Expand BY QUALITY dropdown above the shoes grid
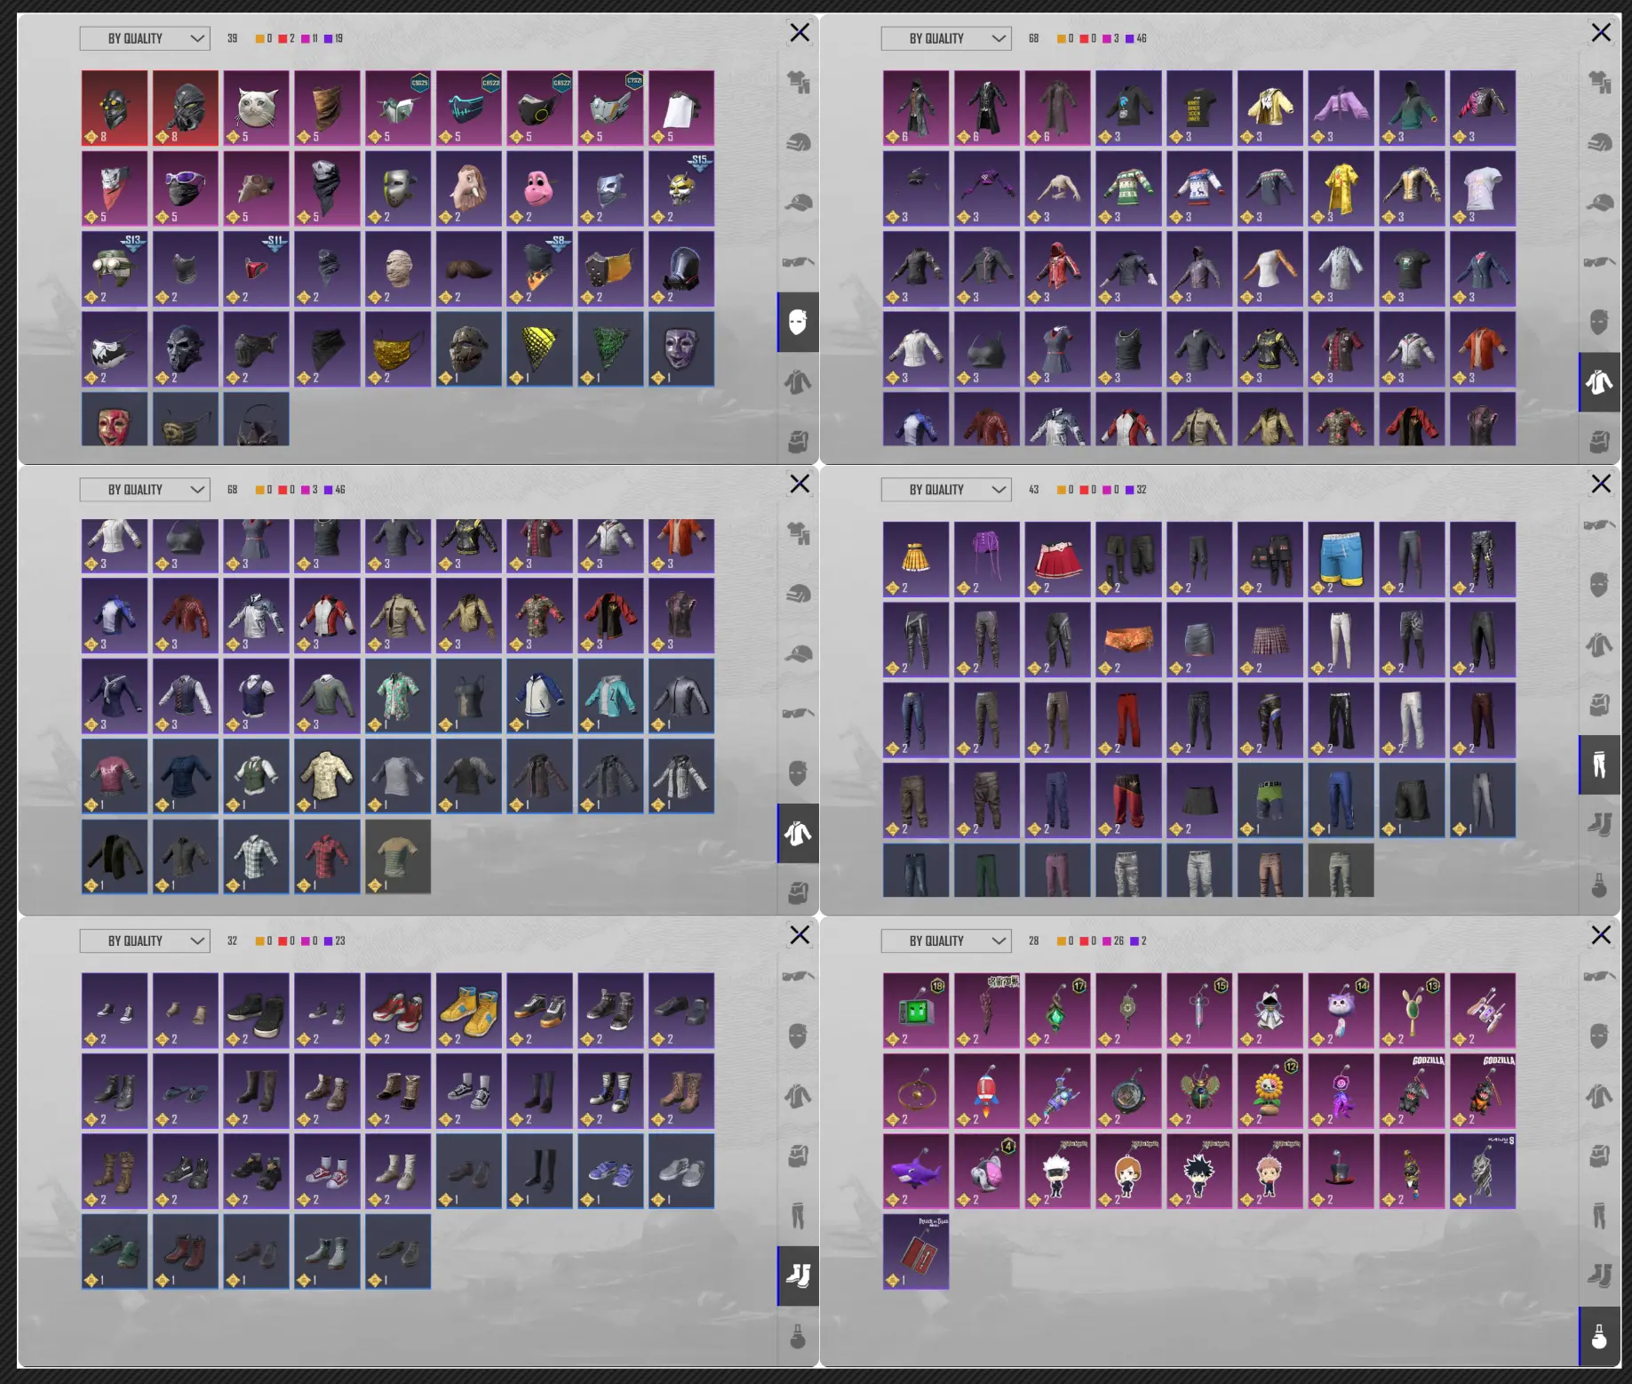This screenshot has height=1384, width=1632. 145,940
